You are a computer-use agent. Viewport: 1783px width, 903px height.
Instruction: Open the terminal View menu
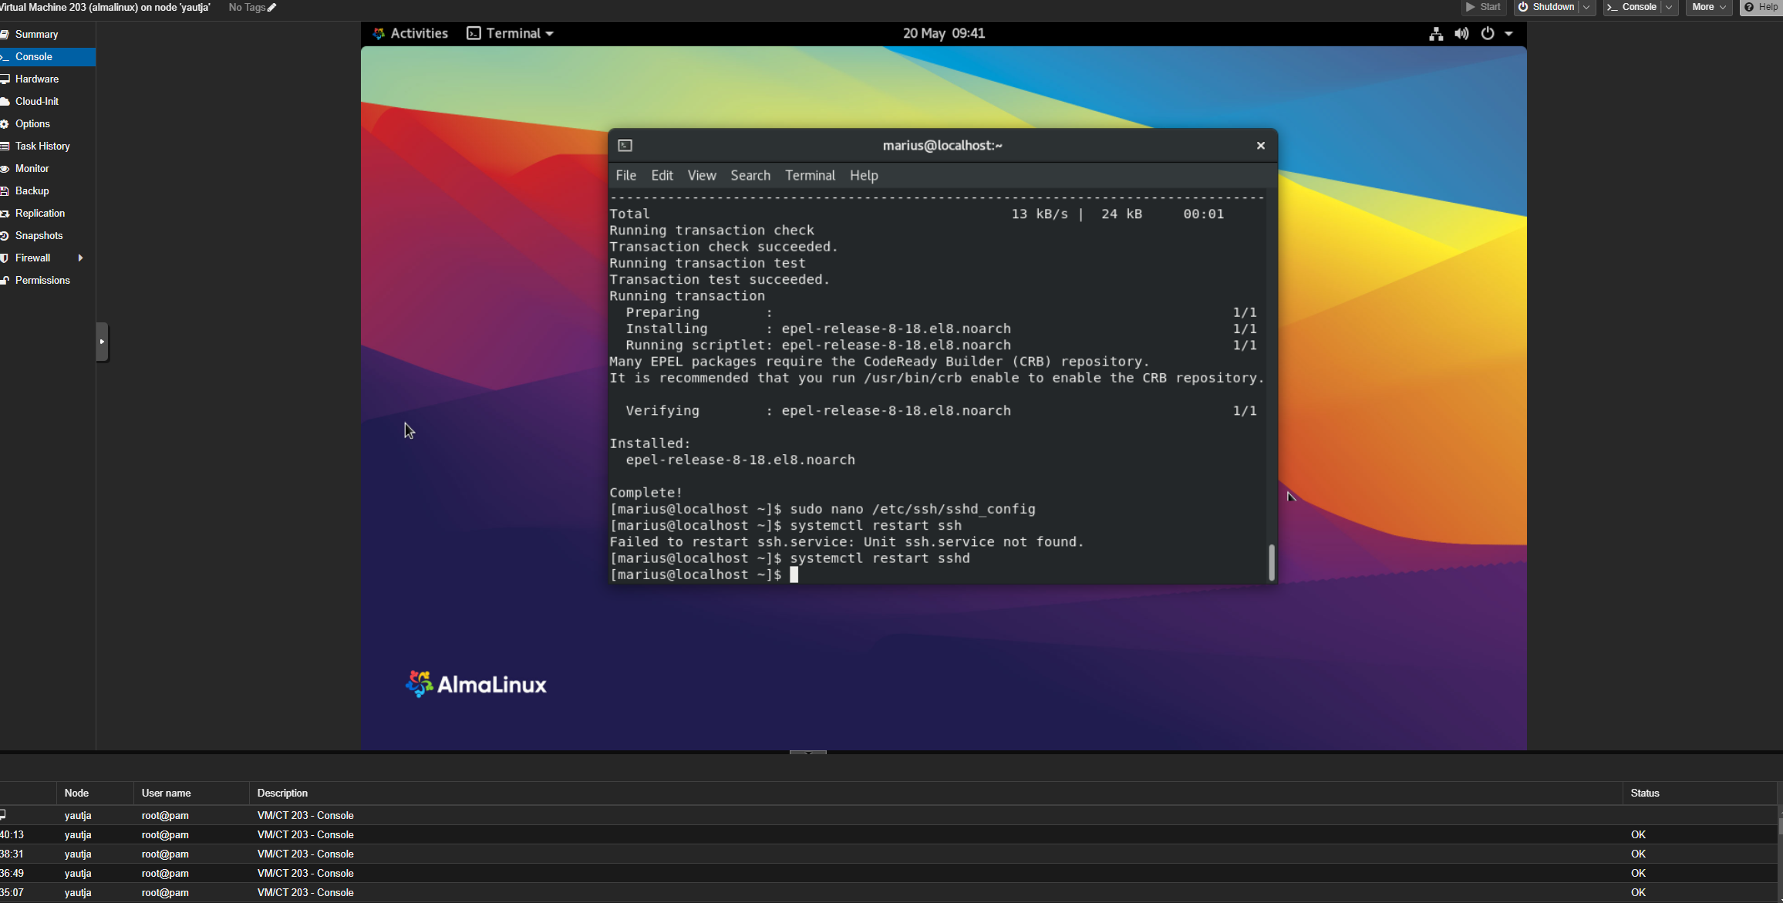[701, 176]
